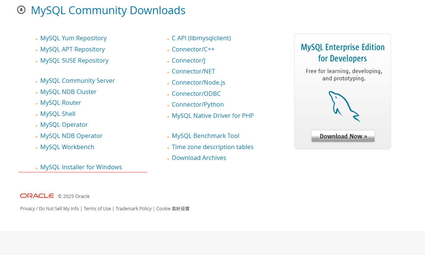Open MySQL SUSE Repository link
425x255 pixels.
[x=74, y=60]
